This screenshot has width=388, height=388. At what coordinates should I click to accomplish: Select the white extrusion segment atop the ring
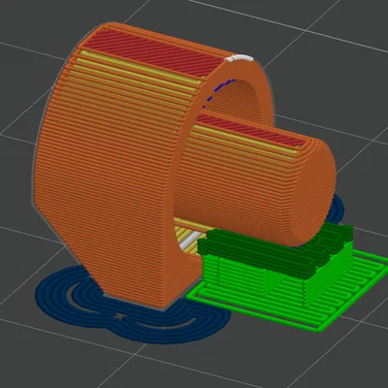[x=240, y=58]
